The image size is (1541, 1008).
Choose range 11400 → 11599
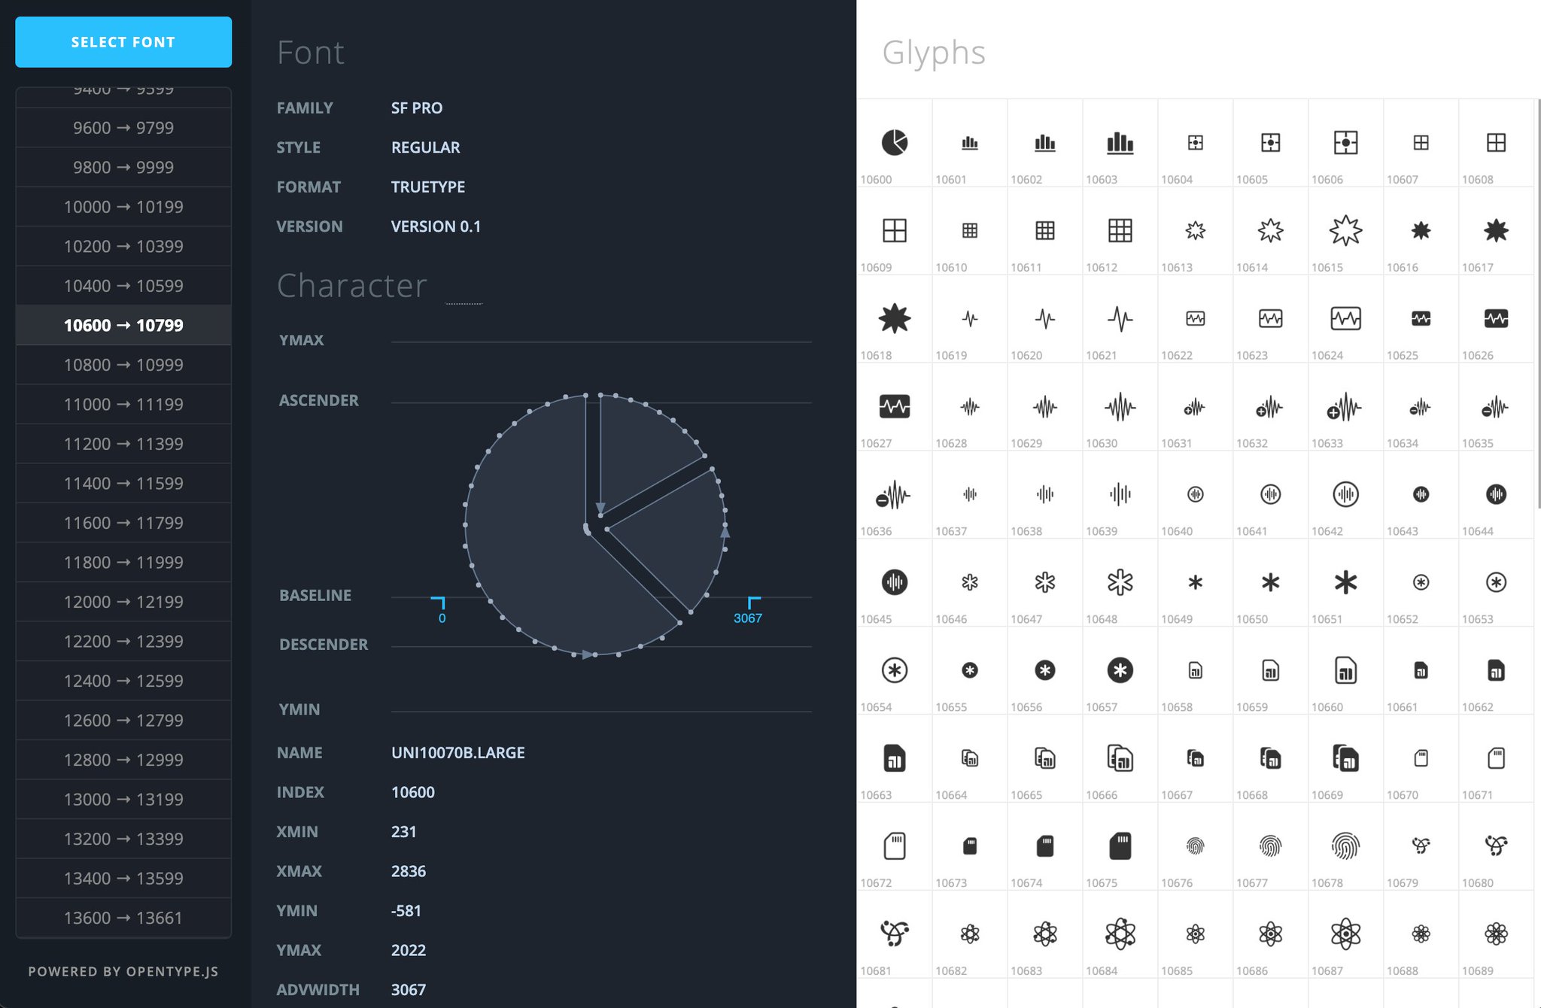123,483
